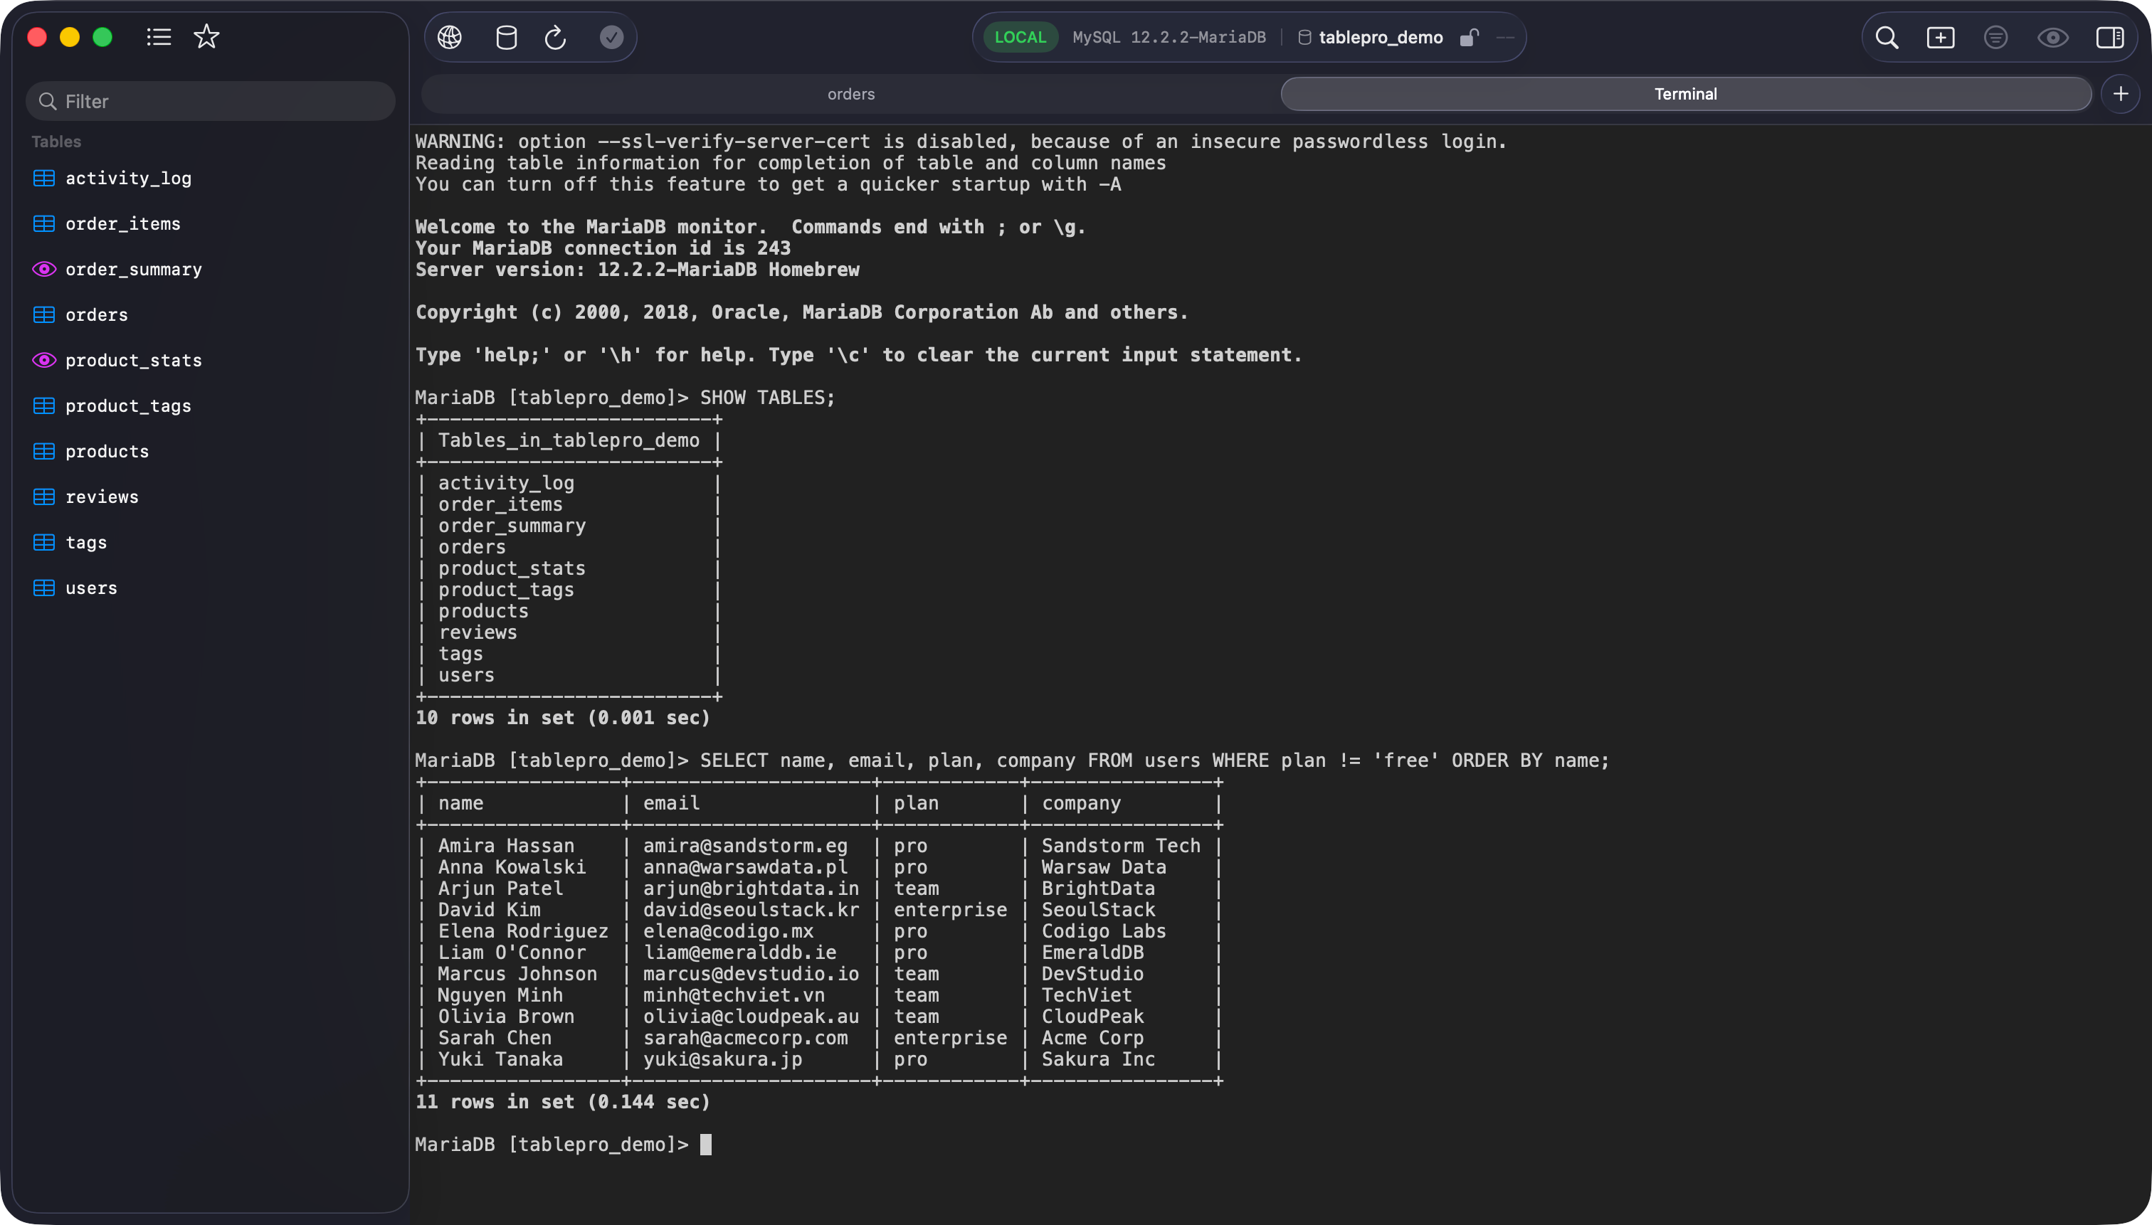Click the users table grid icon

tap(43, 588)
